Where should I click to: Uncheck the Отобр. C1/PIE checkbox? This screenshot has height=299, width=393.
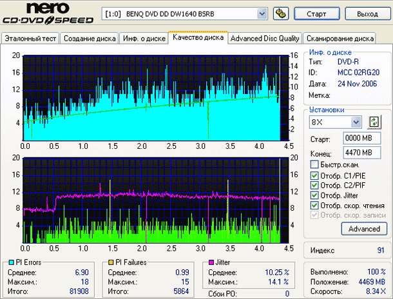[314, 176]
